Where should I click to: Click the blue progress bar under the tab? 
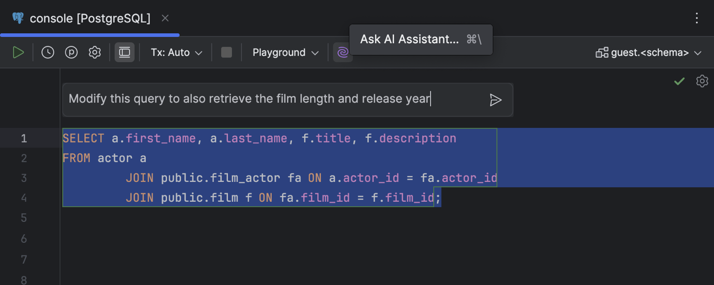click(x=89, y=34)
